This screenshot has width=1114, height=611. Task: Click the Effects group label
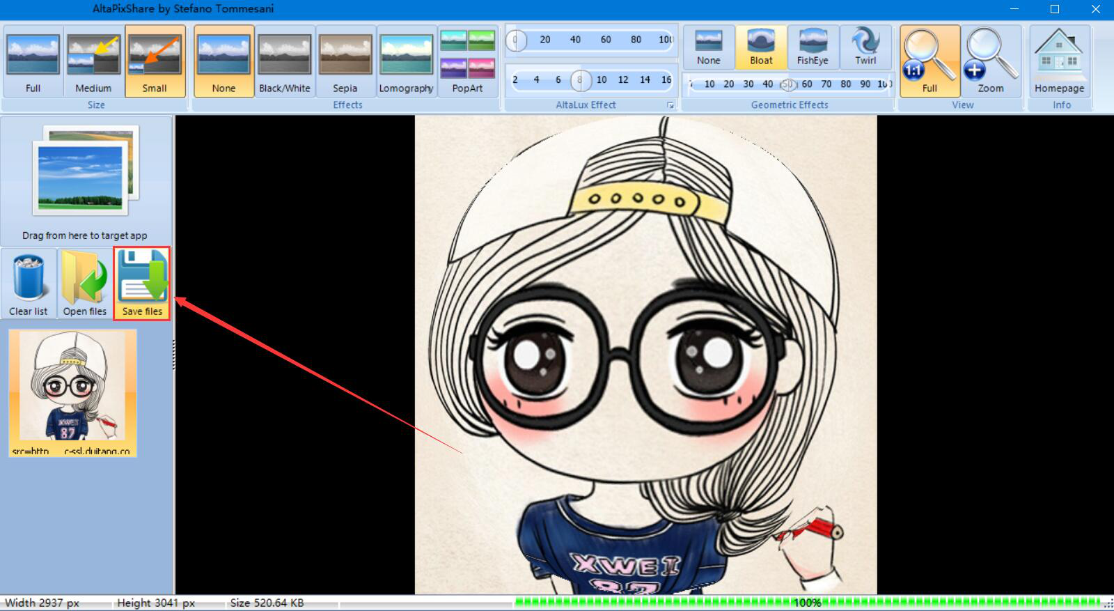coord(347,105)
